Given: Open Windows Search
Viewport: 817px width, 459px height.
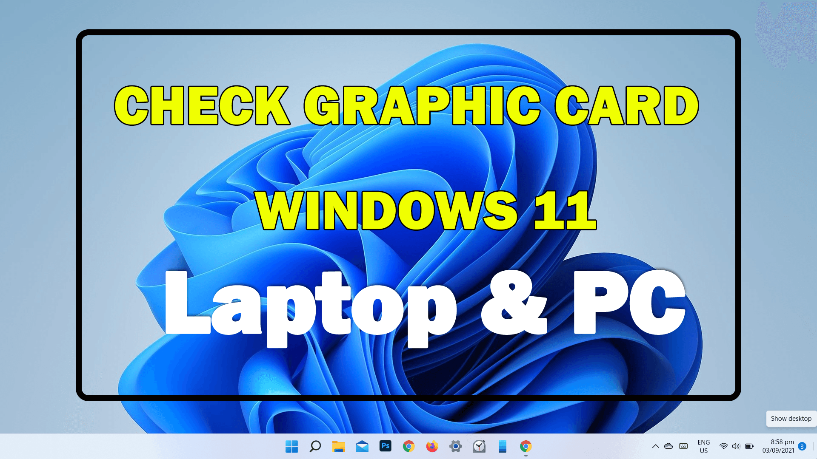Looking at the screenshot, I should [315, 446].
